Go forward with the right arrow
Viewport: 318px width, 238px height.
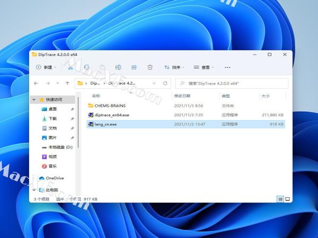click(x=48, y=83)
